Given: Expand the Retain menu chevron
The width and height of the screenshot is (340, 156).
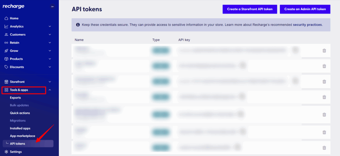Looking at the screenshot, I should [x=50, y=43].
